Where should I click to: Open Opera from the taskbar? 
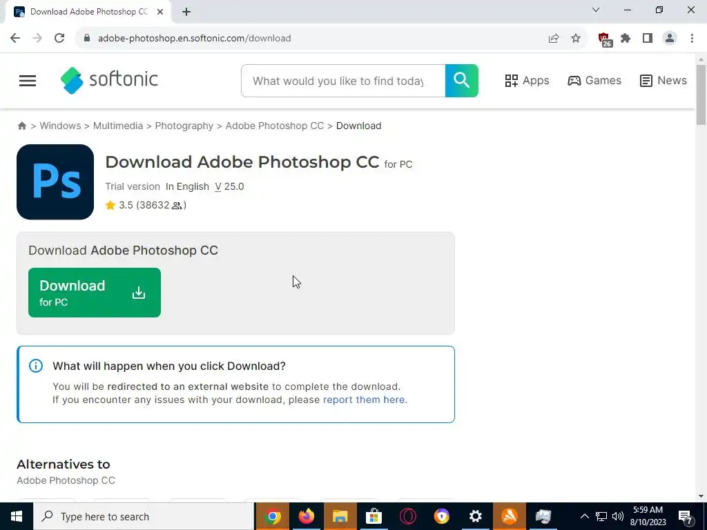tap(407, 516)
